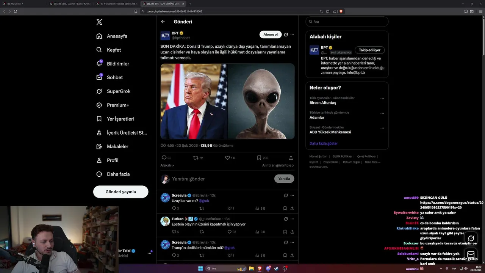Open Yer İşaretleri bookmarks

[115, 119]
